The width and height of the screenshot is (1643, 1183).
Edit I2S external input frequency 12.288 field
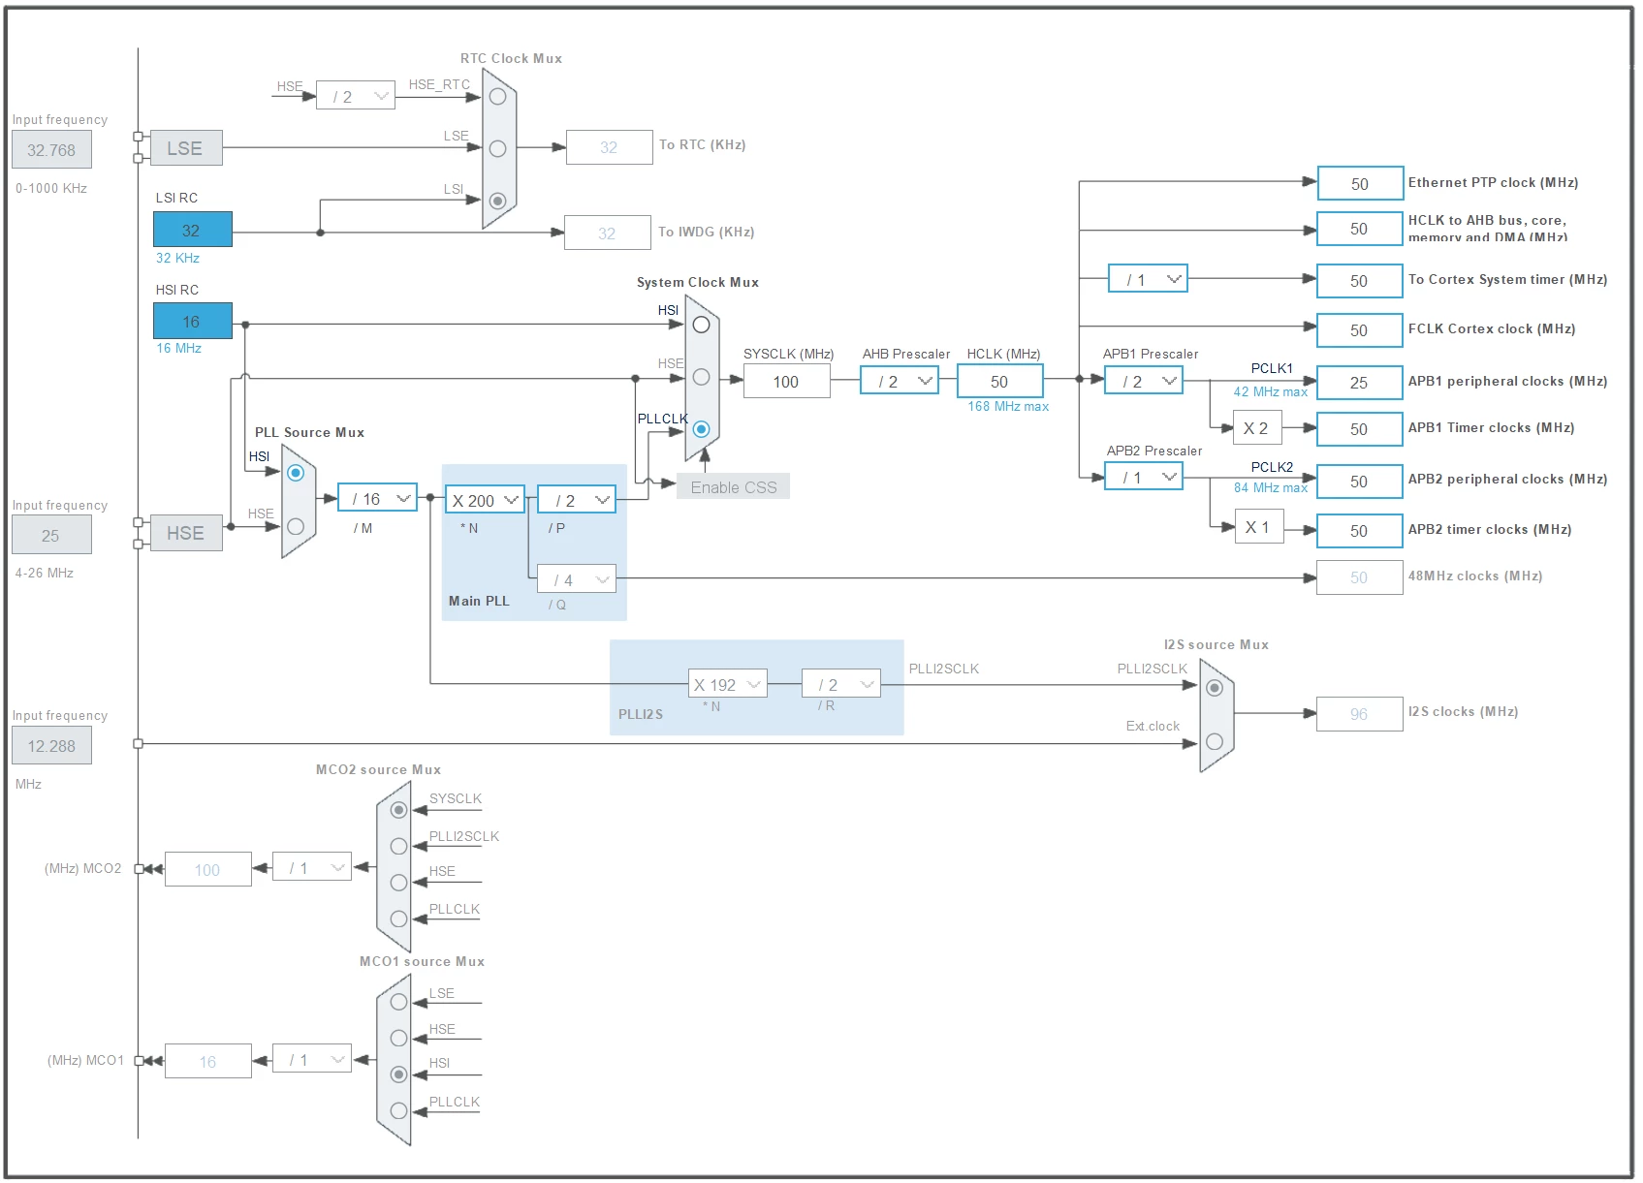pos(51,746)
